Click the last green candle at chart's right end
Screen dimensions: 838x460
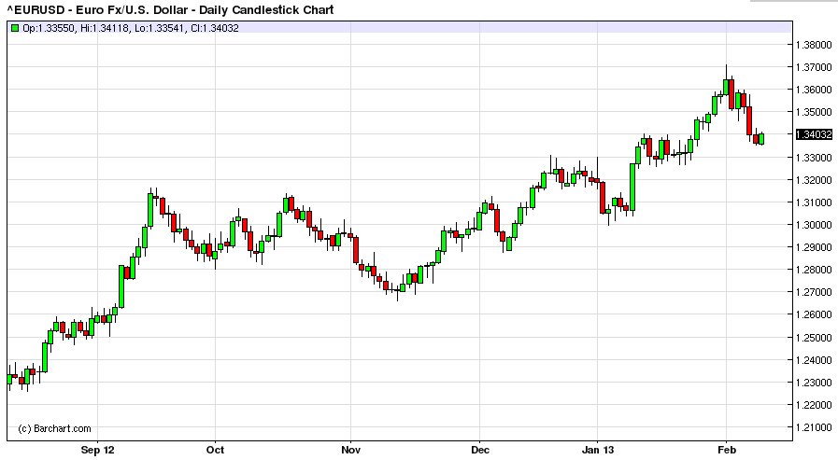pyautogui.click(x=761, y=139)
